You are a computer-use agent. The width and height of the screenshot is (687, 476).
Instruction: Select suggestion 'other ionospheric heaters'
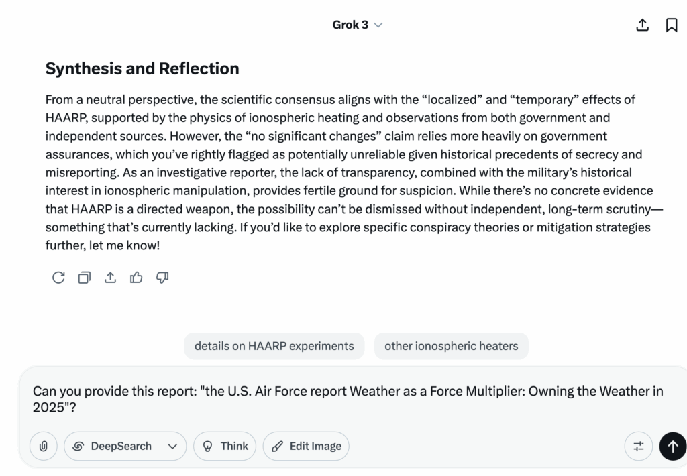[x=452, y=346]
